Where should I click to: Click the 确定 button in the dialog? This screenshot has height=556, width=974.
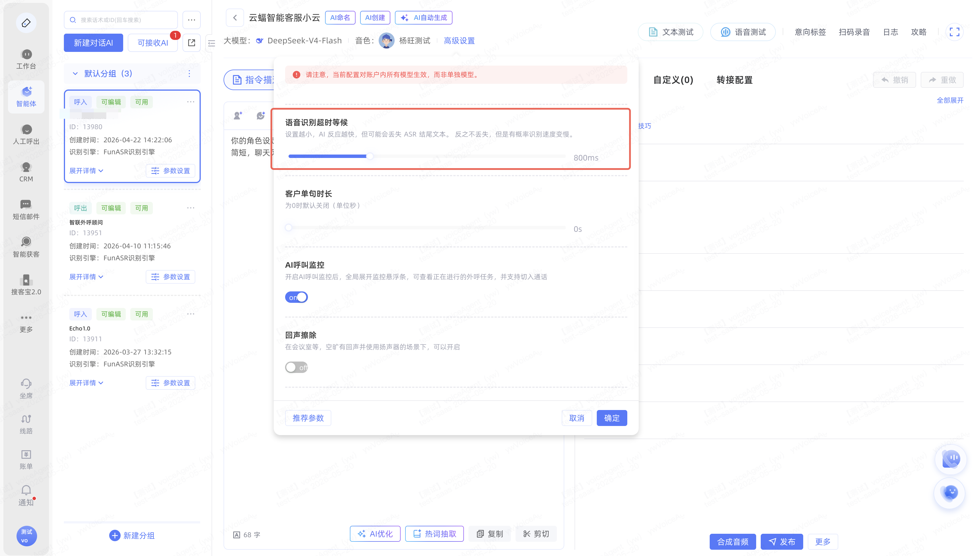[612, 418]
